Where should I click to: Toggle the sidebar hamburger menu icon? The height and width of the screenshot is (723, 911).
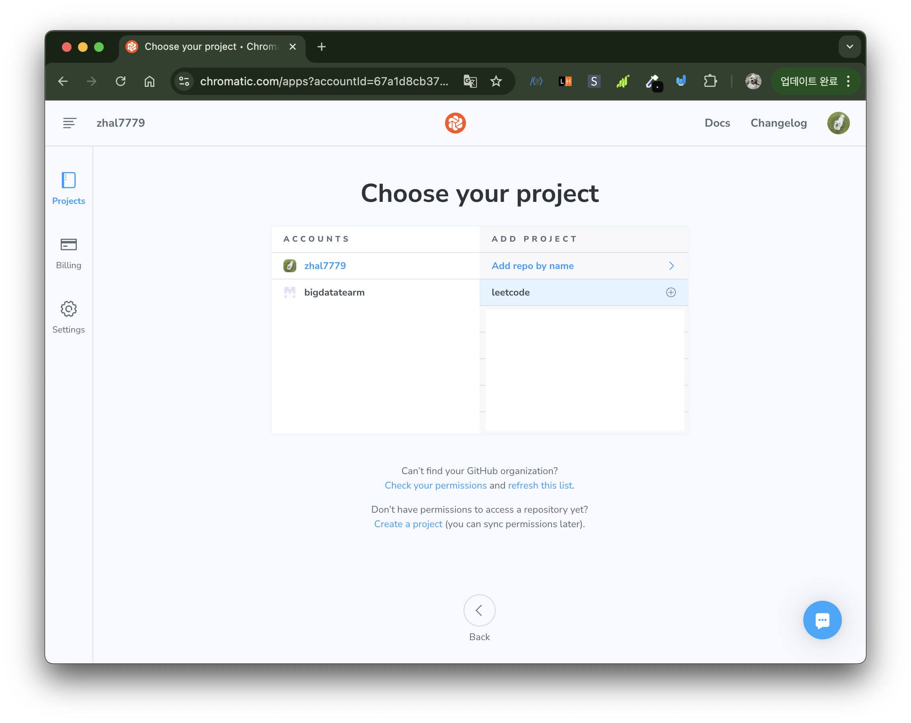coord(69,123)
